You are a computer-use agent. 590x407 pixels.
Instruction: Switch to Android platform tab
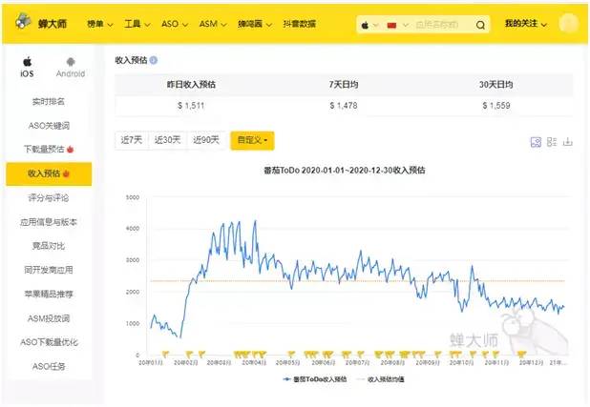pos(71,68)
